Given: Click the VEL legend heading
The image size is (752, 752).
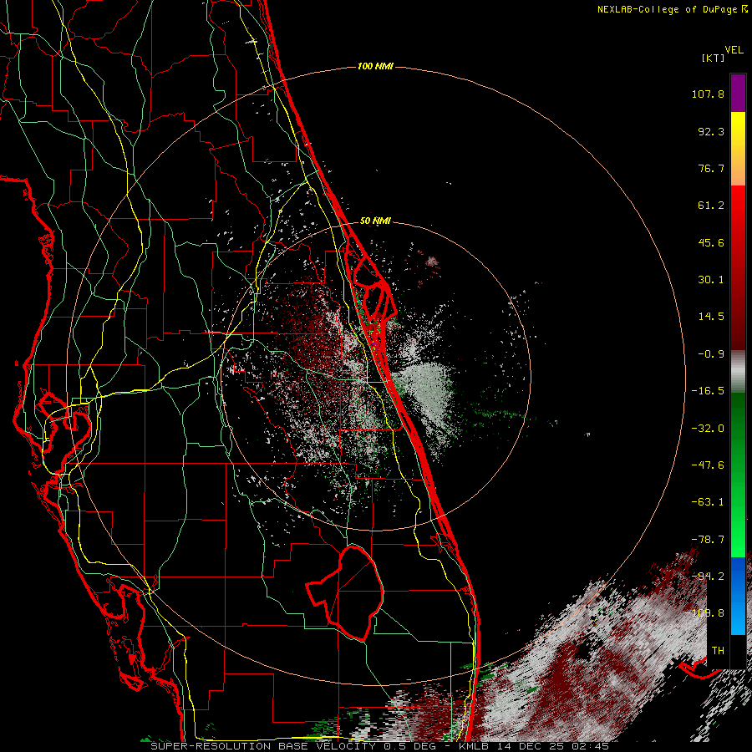Looking at the screenshot, I should coord(734,50).
